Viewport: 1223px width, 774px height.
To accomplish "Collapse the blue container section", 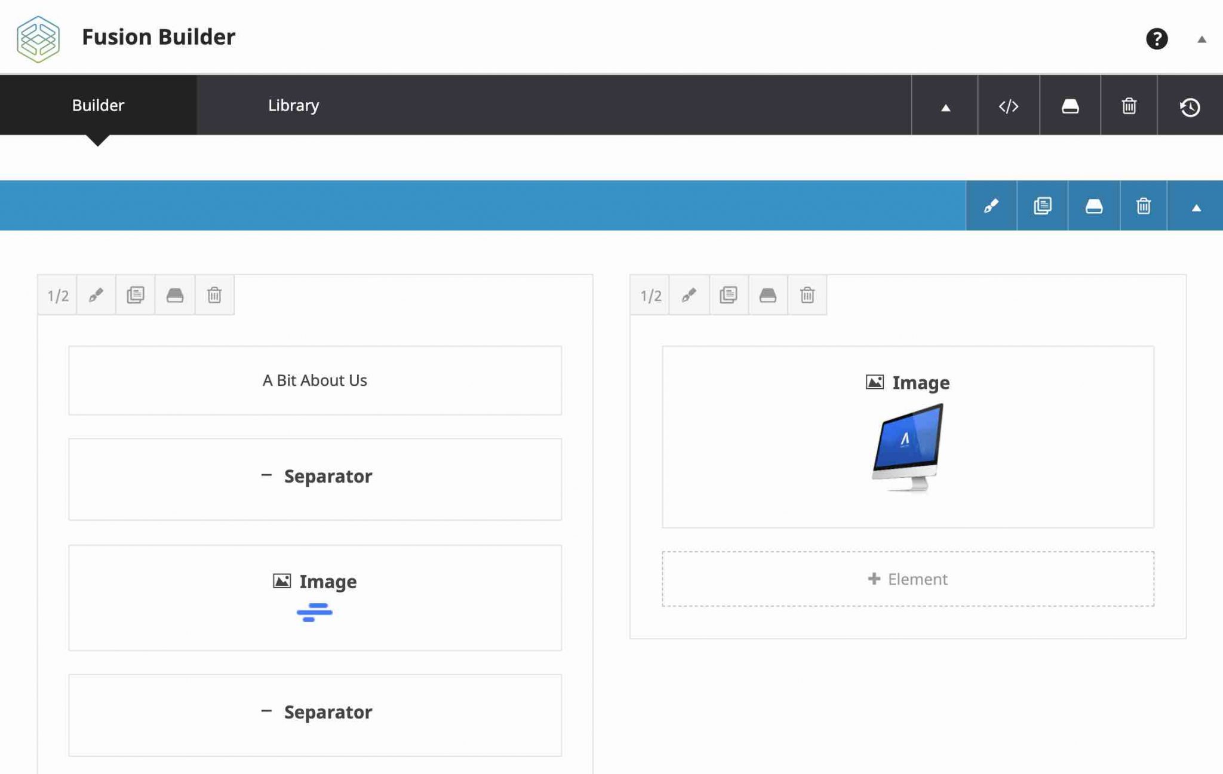I will [x=1196, y=206].
